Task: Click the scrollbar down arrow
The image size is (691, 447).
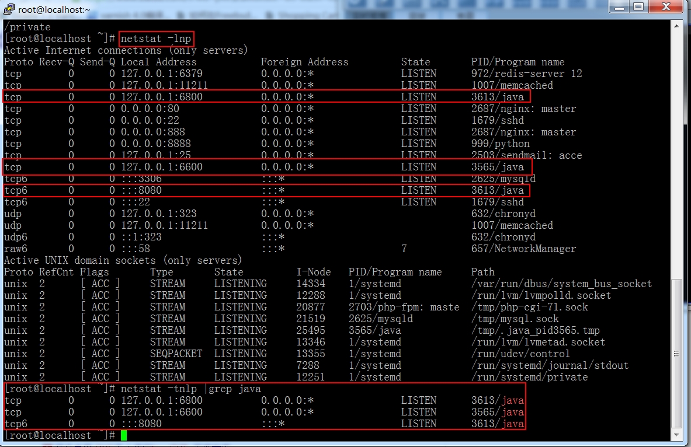Action: 676,435
